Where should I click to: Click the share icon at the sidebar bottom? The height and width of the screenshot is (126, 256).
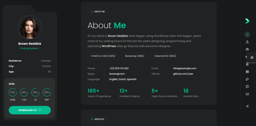tap(247, 106)
